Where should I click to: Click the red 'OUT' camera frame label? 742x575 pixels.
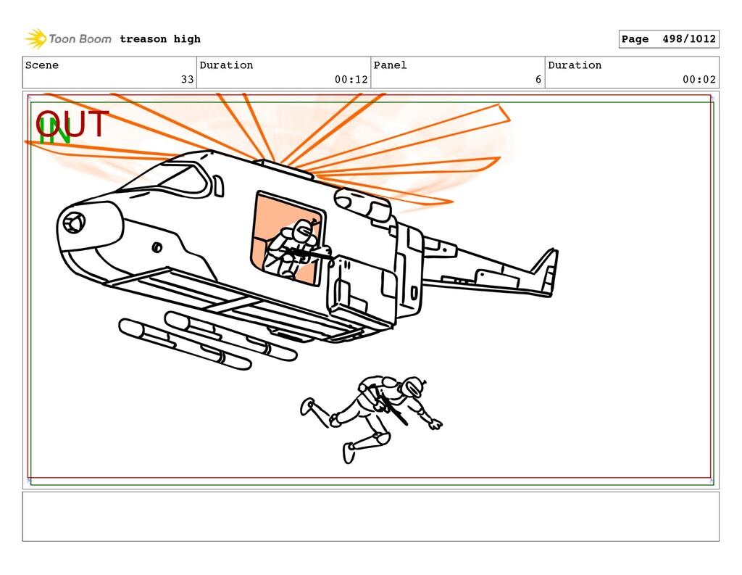(x=72, y=124)
